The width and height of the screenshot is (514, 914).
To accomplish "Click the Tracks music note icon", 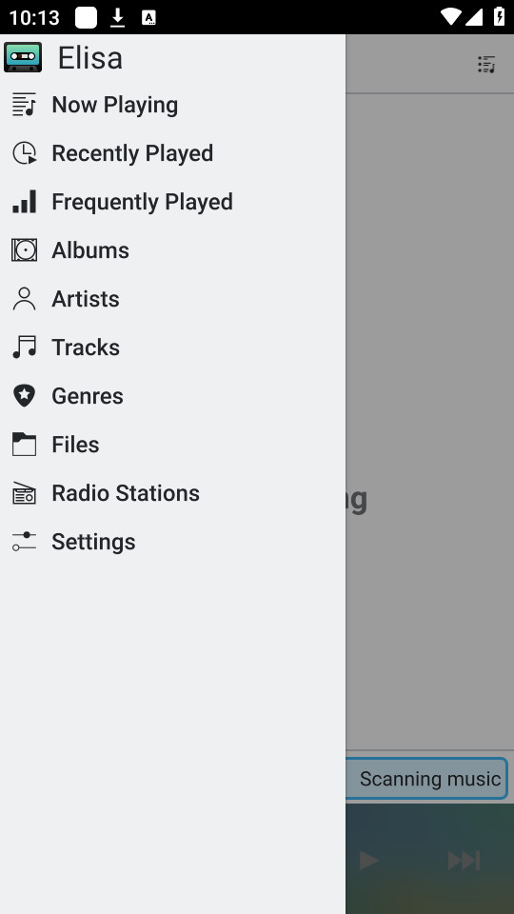I will (24, 348).
